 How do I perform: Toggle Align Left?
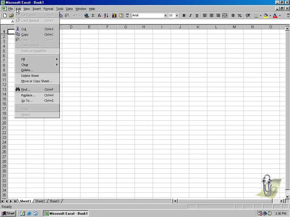(x=205, y=16)
